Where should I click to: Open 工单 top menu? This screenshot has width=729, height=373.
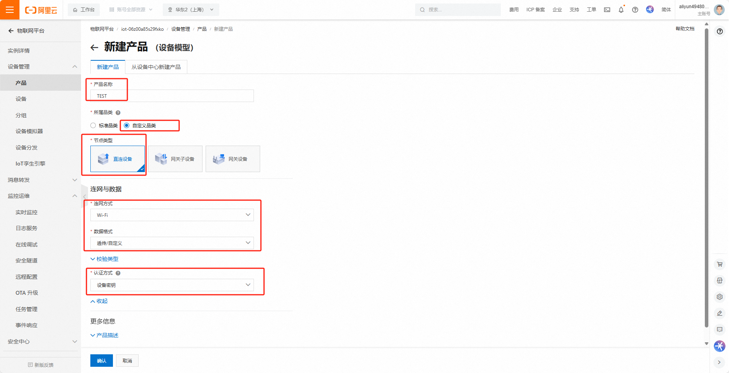click(x=592, y=10)
